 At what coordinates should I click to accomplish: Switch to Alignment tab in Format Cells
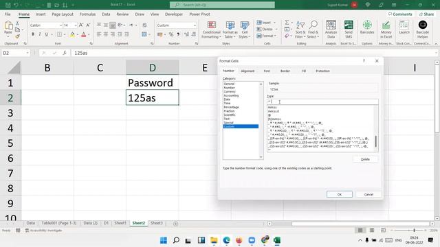[247, 71]
